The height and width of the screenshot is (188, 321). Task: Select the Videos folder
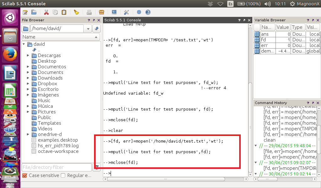pyautogui.click(x=45, y=129)
